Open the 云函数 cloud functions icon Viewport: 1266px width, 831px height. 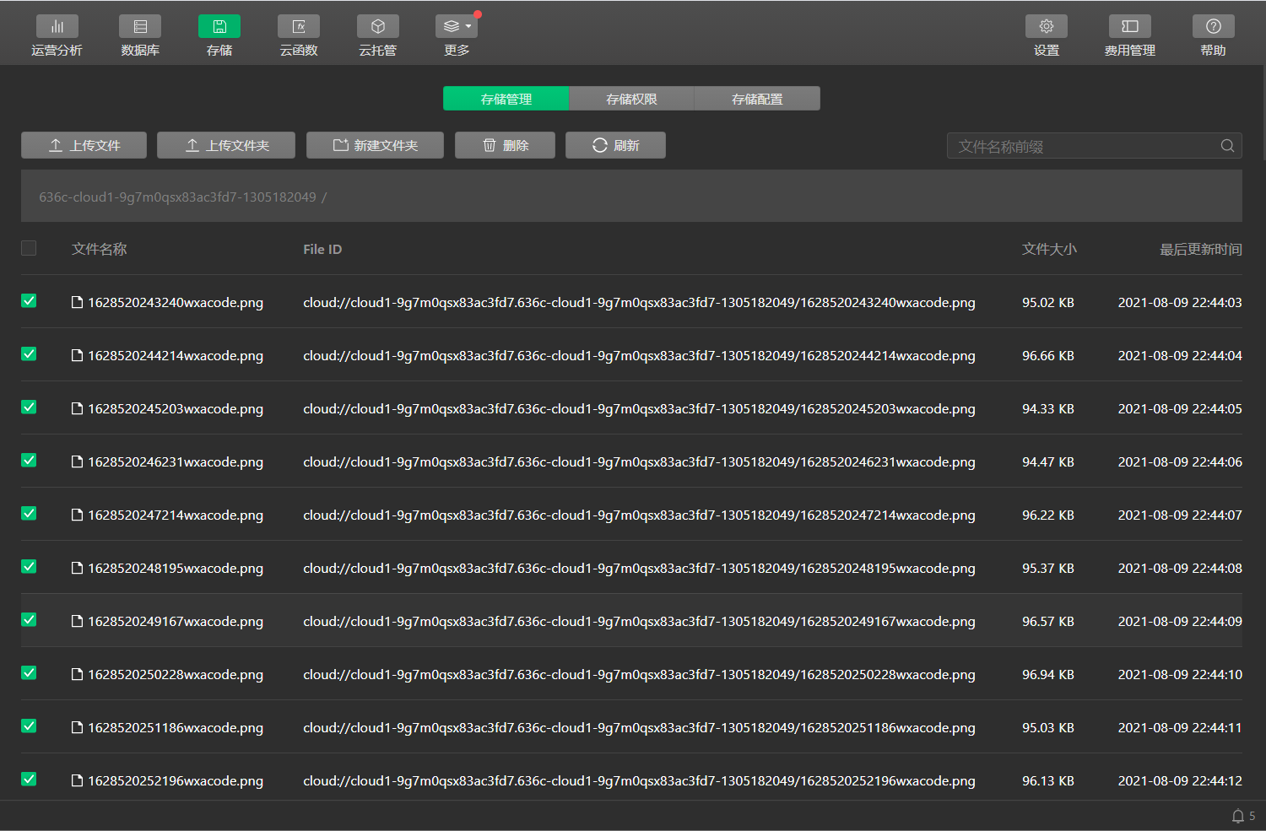[x=299, y=26]
